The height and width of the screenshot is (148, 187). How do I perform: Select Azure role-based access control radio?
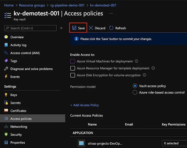coord(135,92)
